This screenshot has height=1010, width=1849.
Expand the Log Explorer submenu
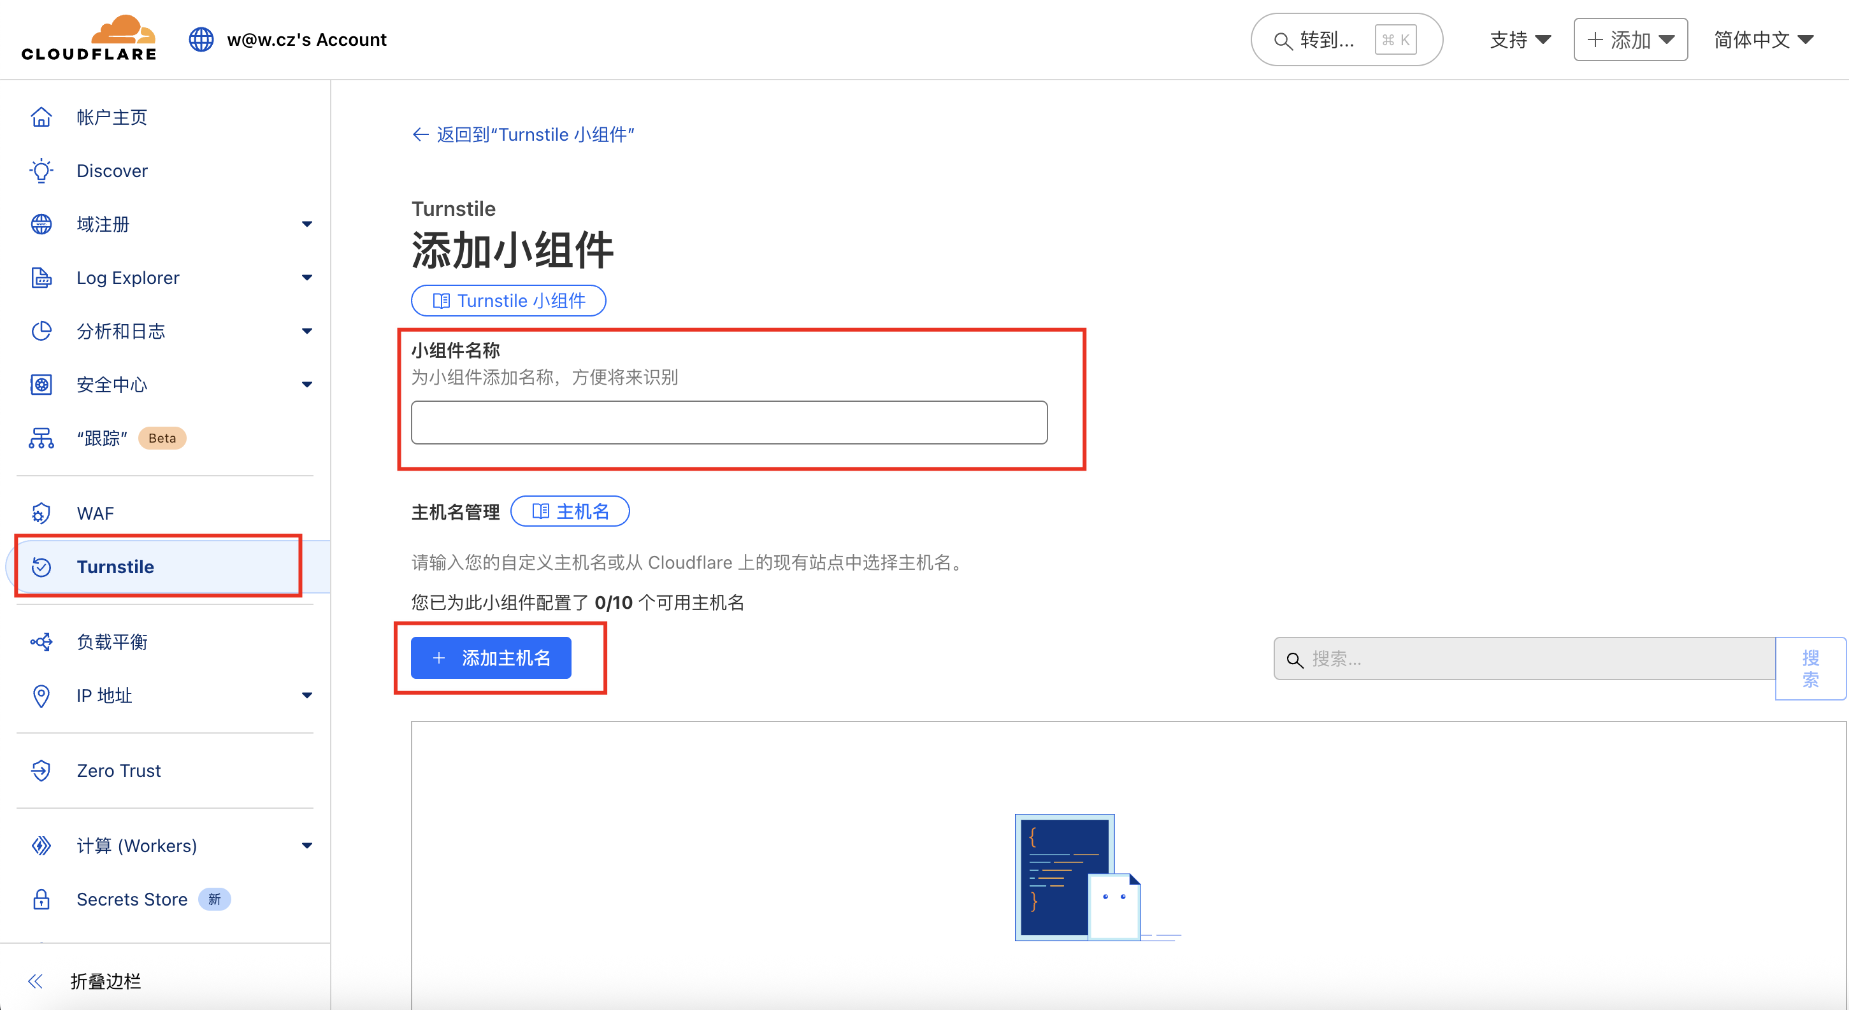[x=306, y=278]
